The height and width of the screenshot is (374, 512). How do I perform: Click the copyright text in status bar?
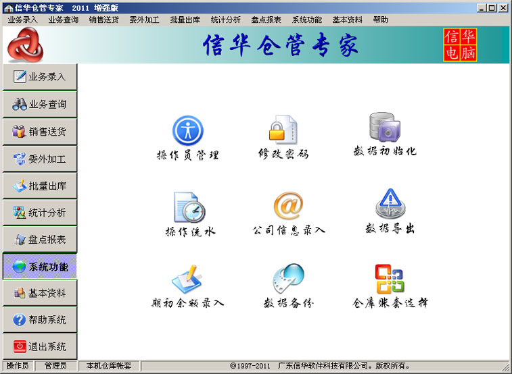point(320,366)
